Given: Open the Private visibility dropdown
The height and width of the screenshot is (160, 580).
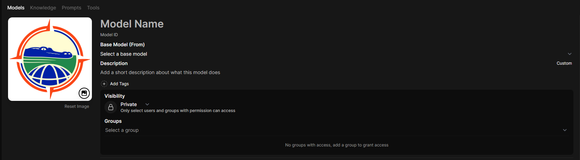Looking at the screenshot, I should (129, 104).
